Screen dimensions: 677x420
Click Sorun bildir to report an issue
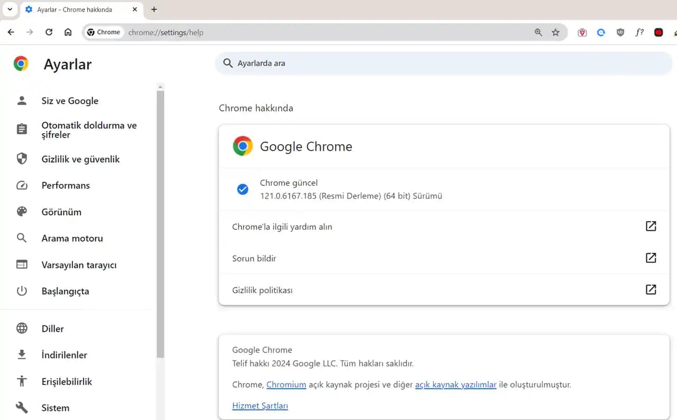click(x=254, y=258)
